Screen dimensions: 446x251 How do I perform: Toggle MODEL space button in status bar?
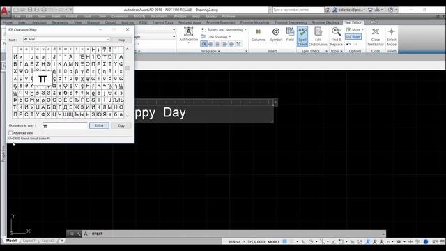(274, 242)
